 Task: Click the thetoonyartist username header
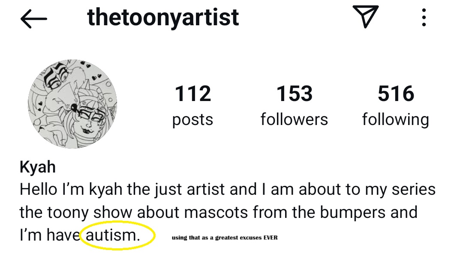coord(163,18)
